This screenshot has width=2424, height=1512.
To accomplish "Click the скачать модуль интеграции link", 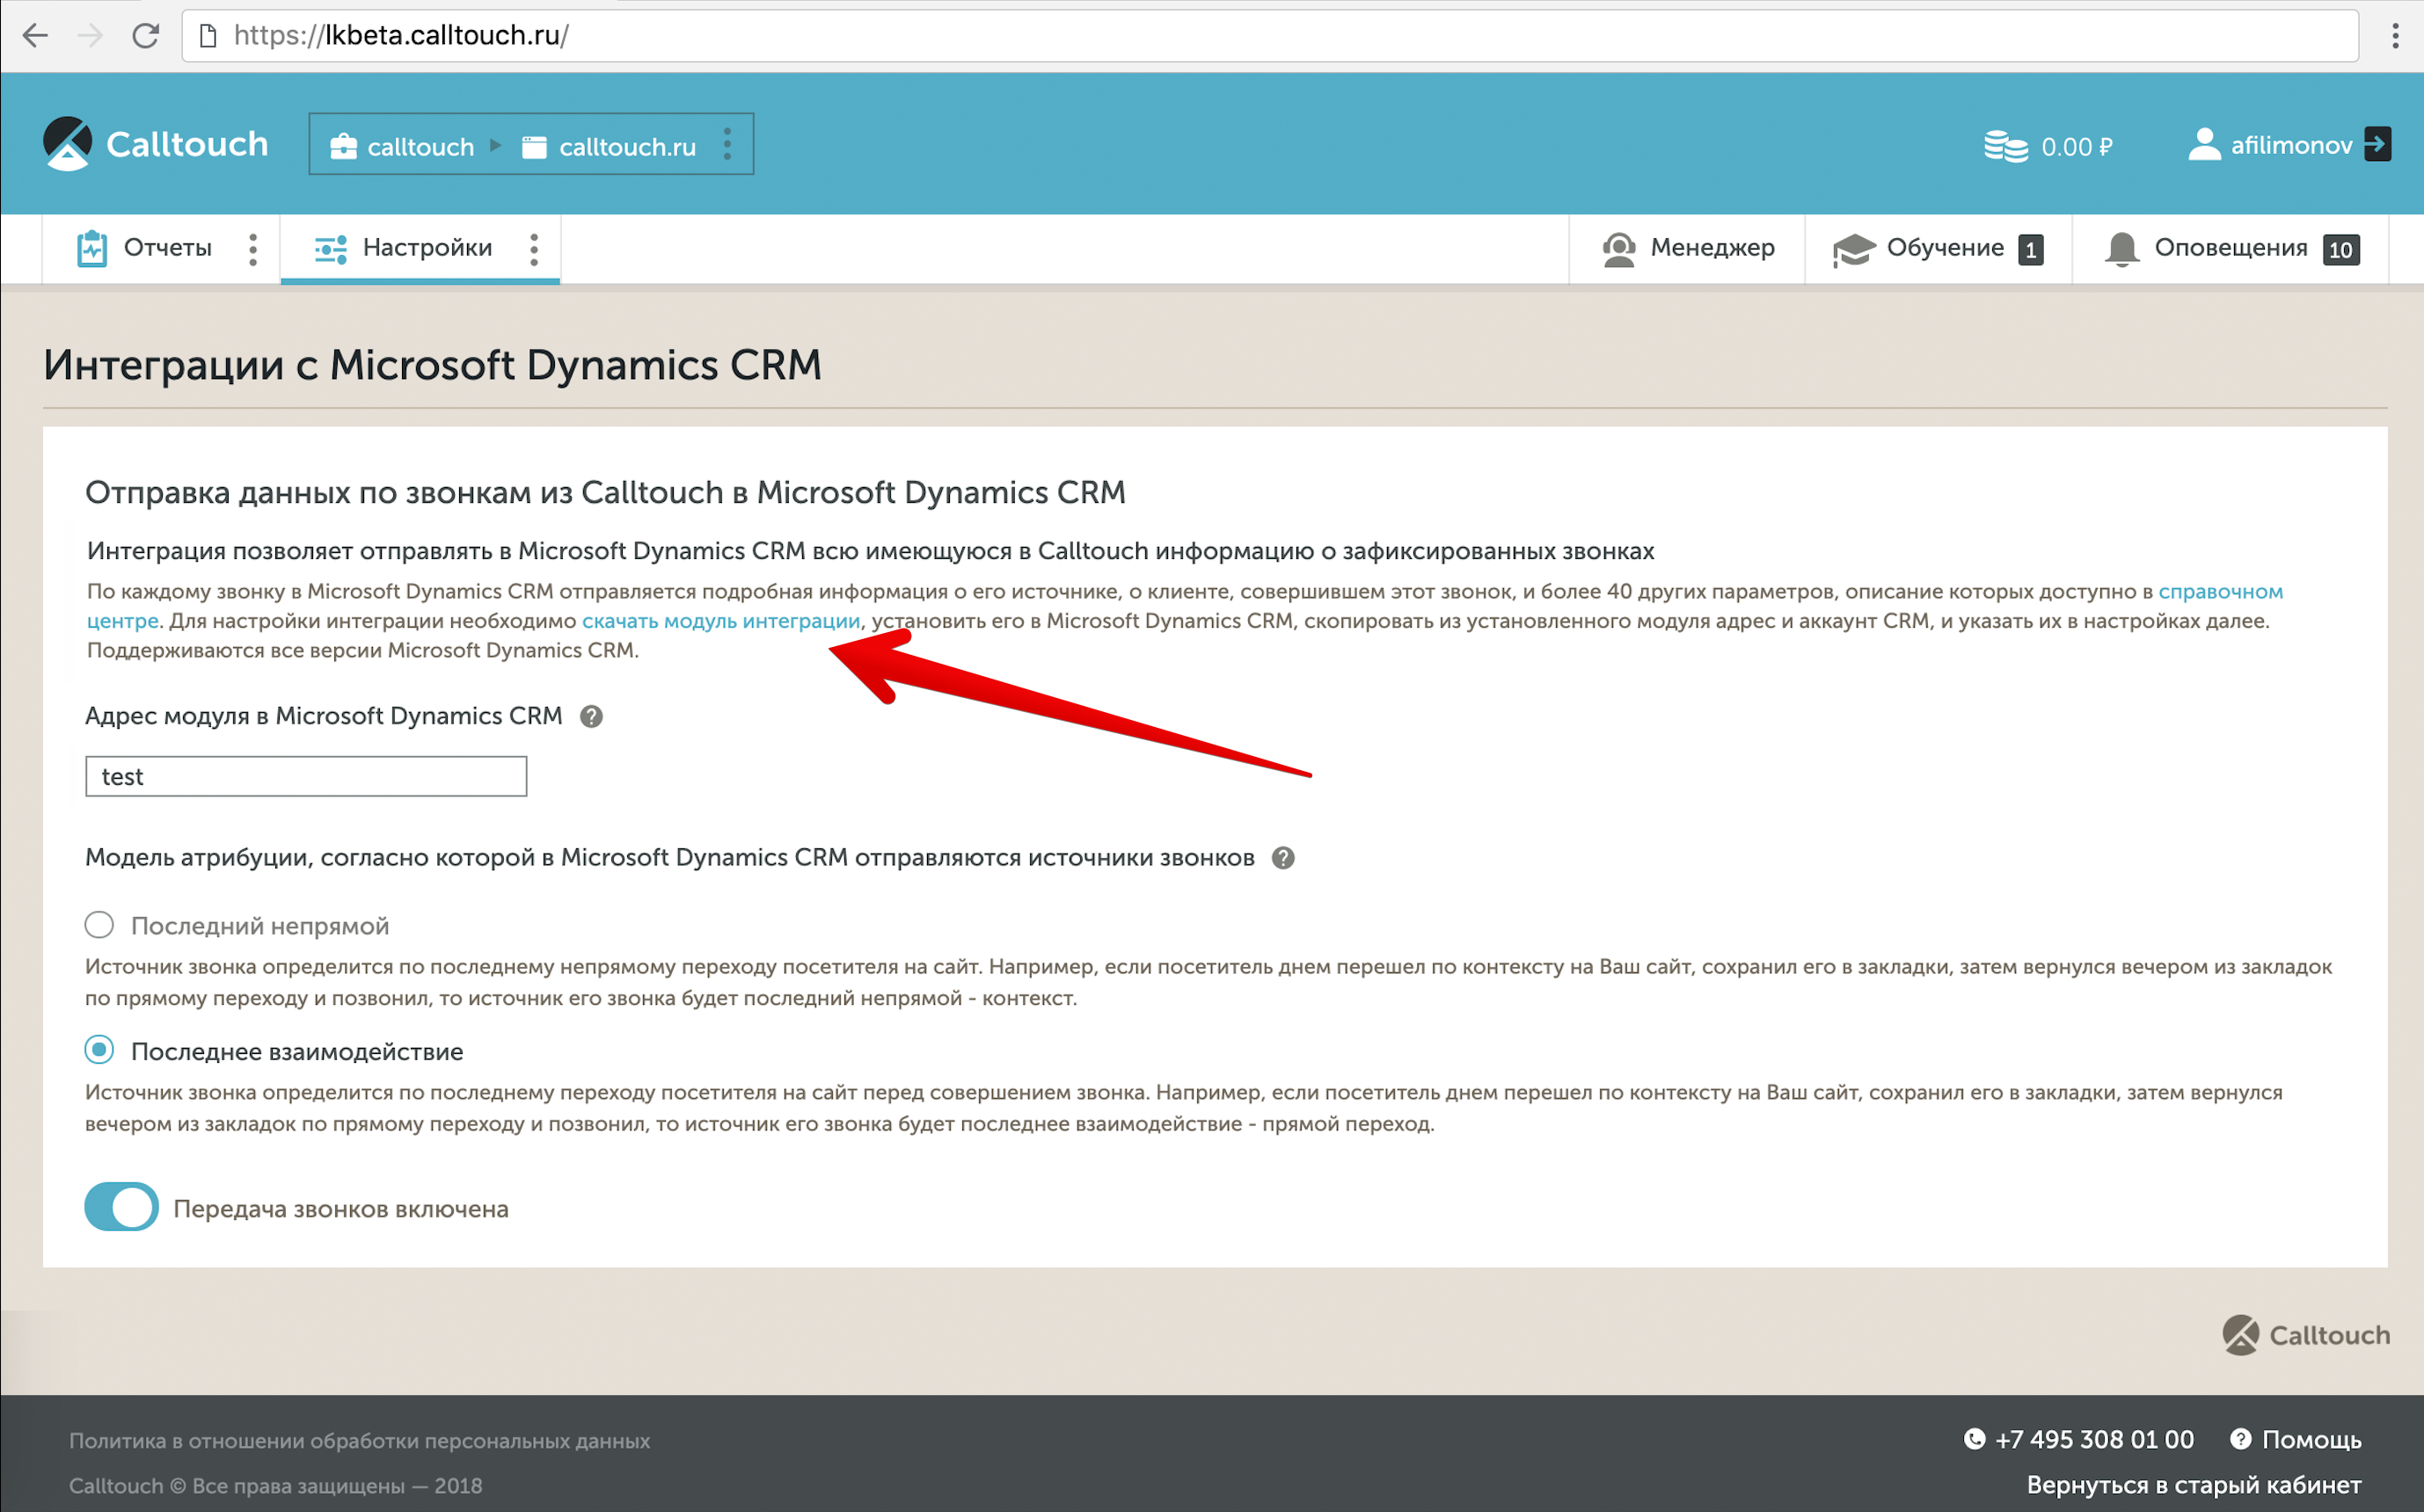I will point(720,621).
